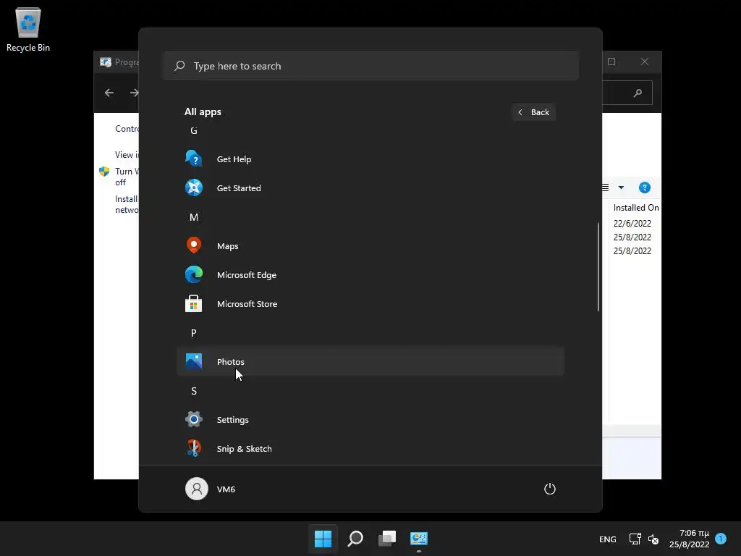
Task: Click Install from network link
Action: 127,204
